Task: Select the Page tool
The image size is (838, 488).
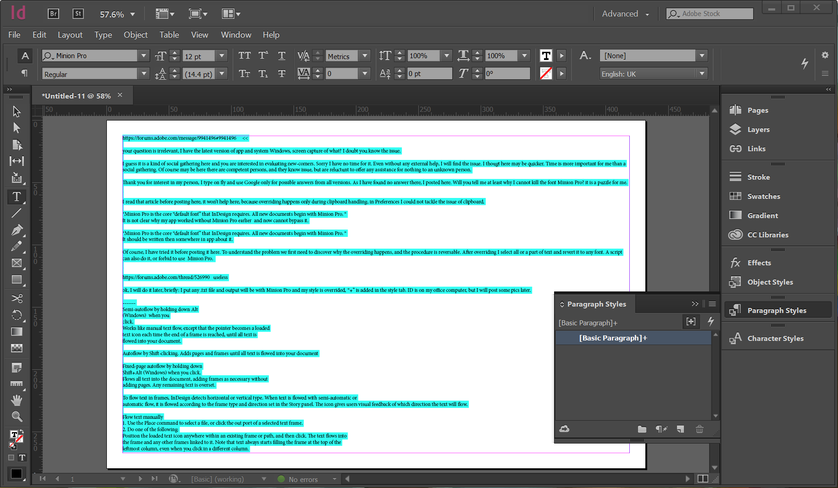Action: [17, 145]
